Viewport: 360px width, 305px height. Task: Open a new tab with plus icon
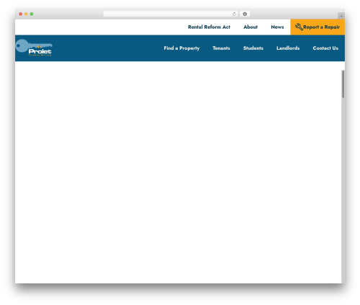coord(341,16)
